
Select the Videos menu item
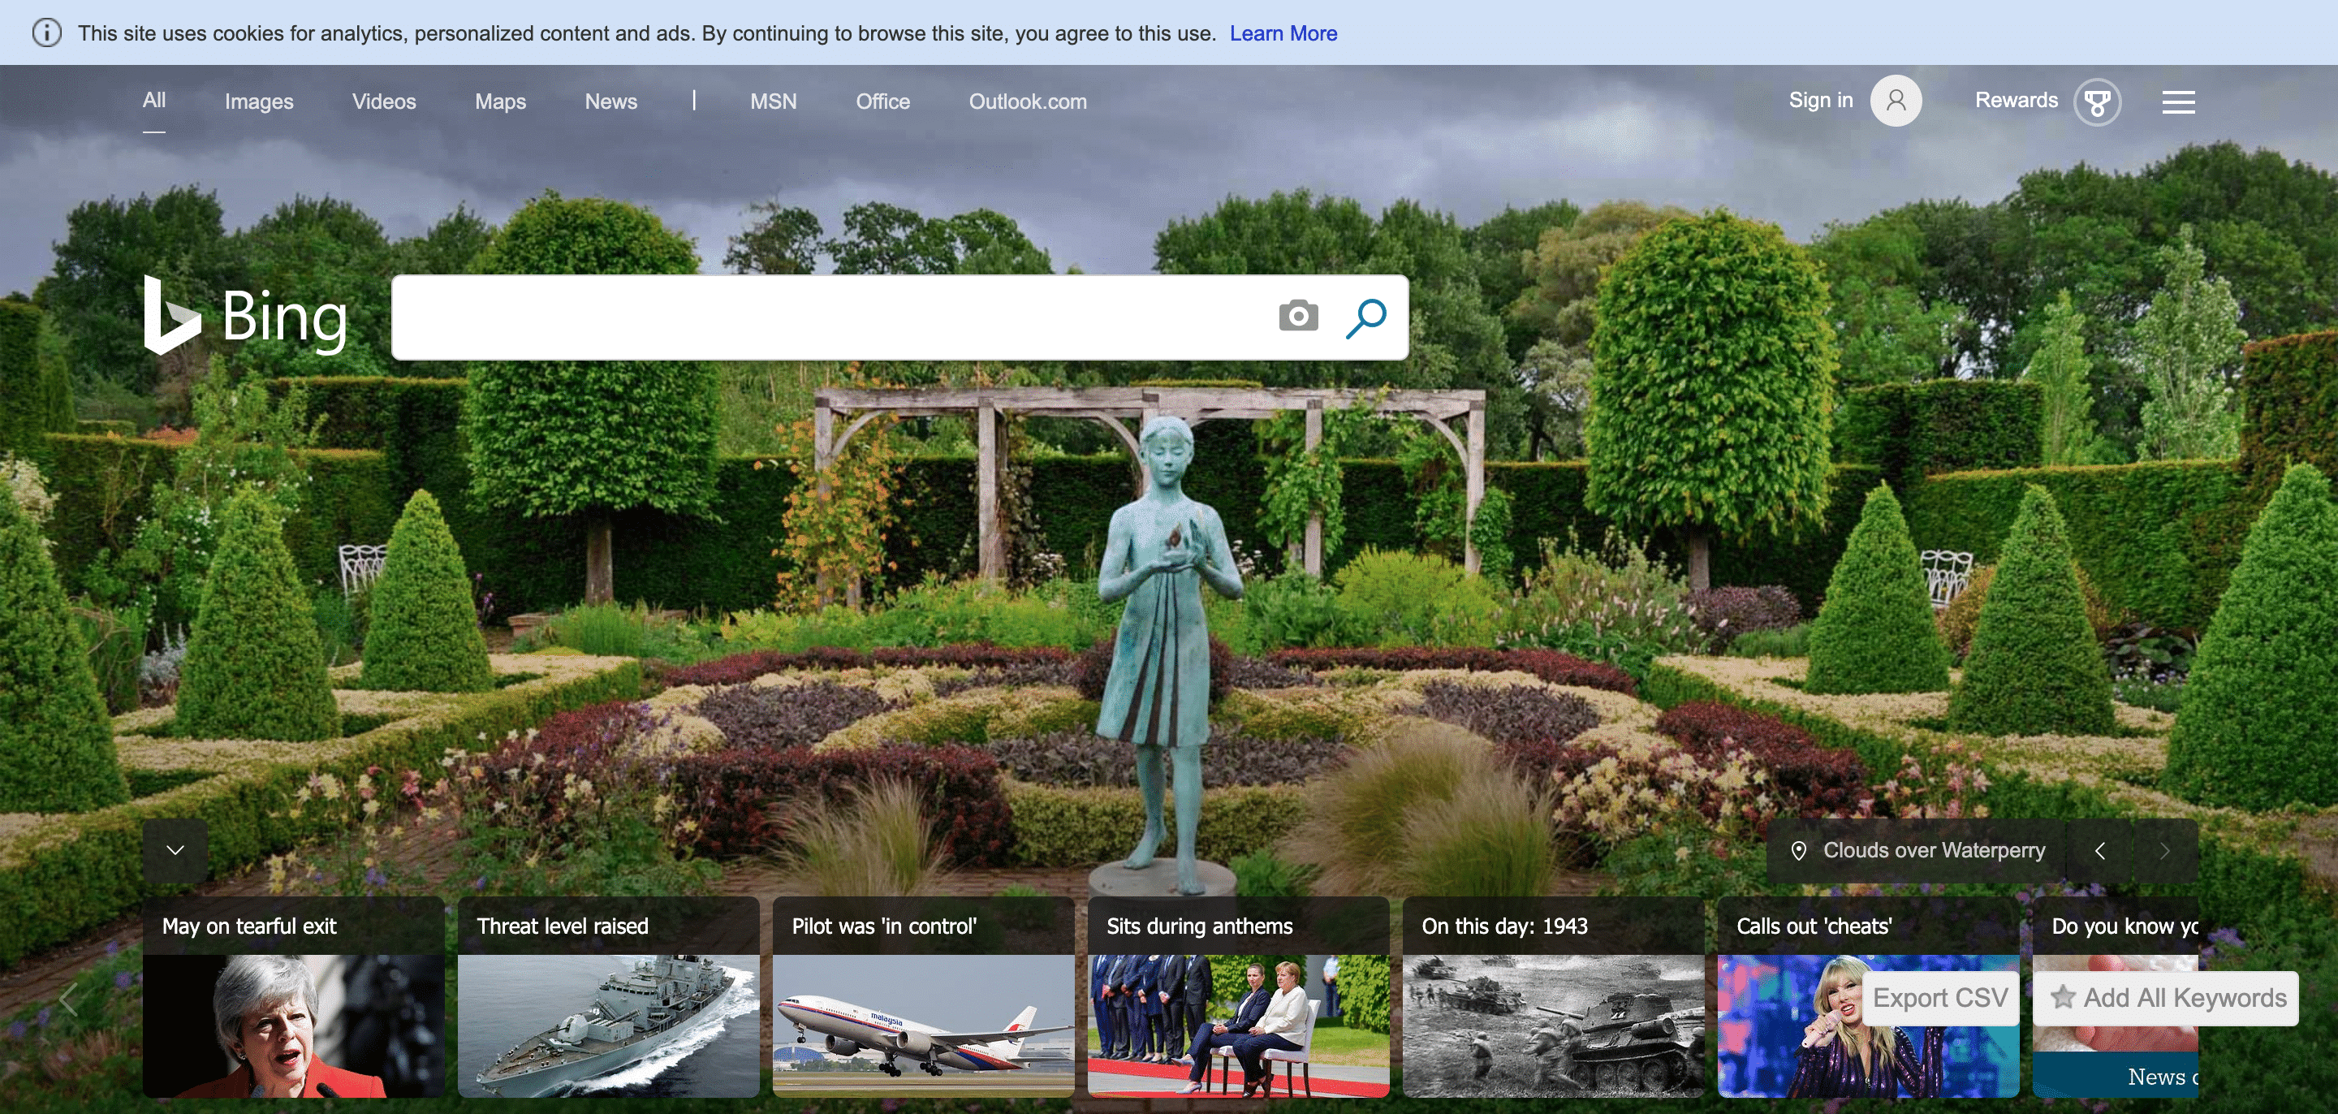(x=383, y=101)
